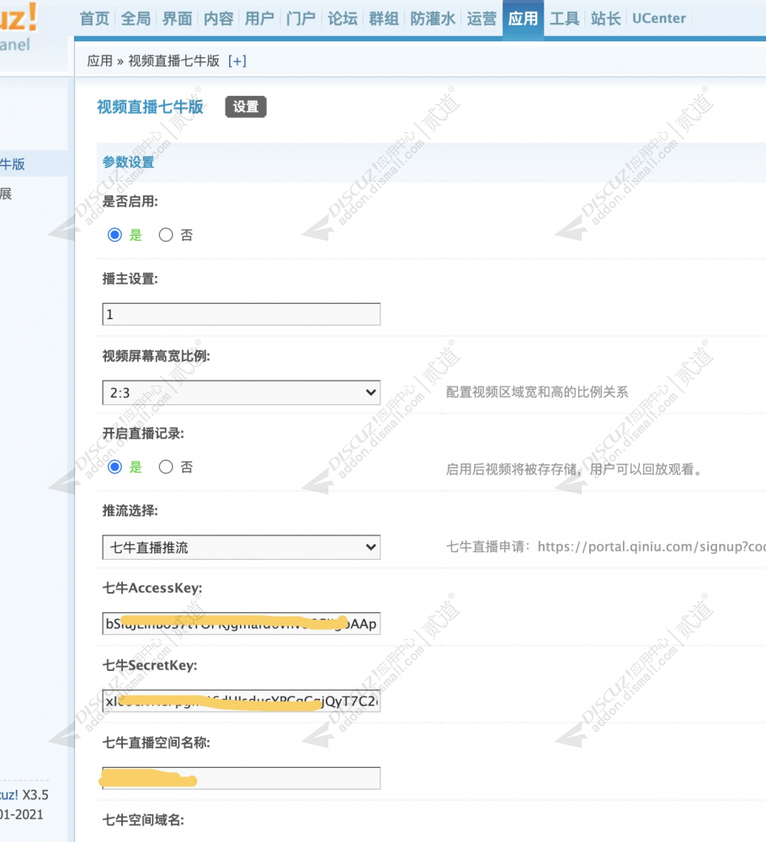Image resolution: width=766 pixels, height=842 pixels.
Task: Open the 群组 menu item
Action: tap(384, 19)
